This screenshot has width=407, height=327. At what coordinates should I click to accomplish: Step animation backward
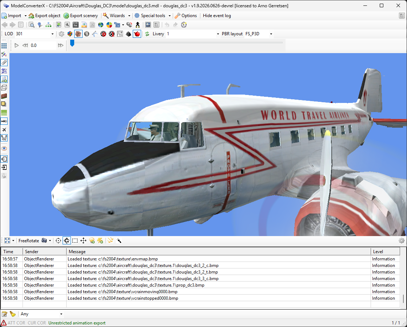(25, 45)
